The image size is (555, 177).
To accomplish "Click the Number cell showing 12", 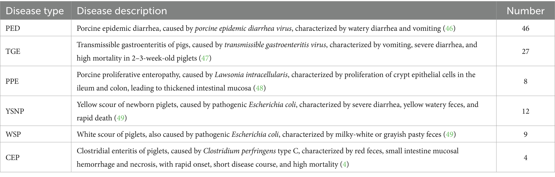I will [525, 111].
